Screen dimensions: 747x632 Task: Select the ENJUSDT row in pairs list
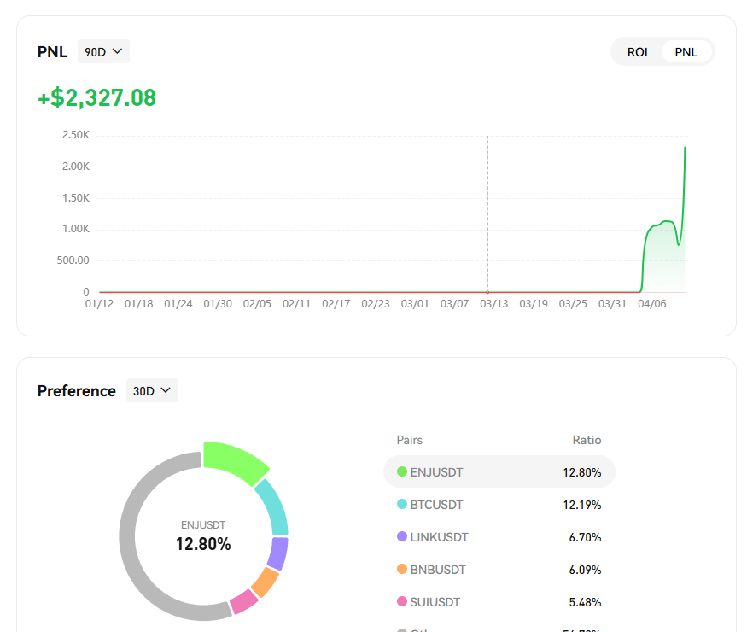click(499, 471)
